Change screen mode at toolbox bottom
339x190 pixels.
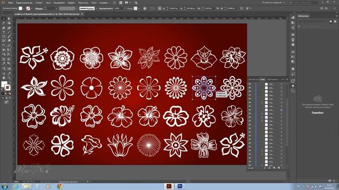[6, 102]
